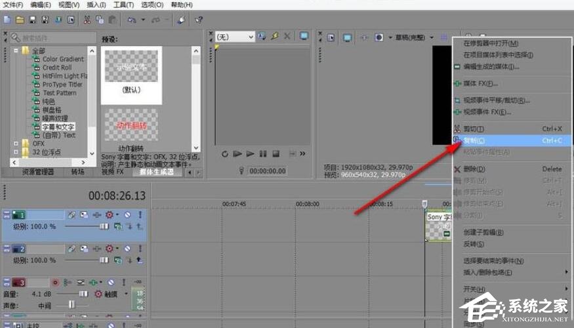The image size is (574, 328).
Task: Click the Open project folder icon
Action: click(x=20, y=20)
